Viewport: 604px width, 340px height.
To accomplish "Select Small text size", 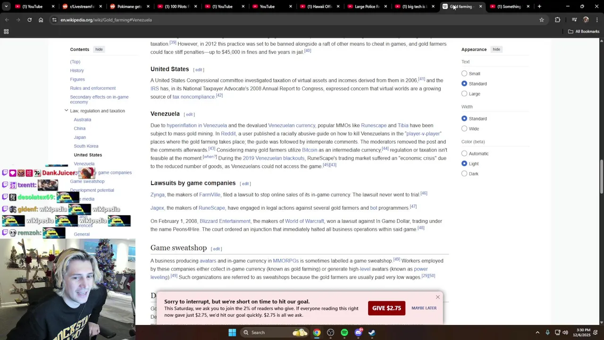I will coord(464,74).
